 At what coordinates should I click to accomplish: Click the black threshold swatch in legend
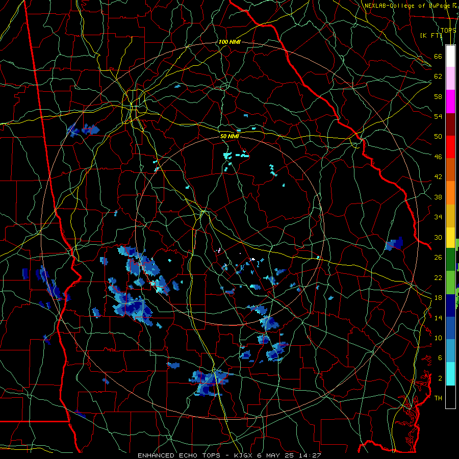click(450, 397)
